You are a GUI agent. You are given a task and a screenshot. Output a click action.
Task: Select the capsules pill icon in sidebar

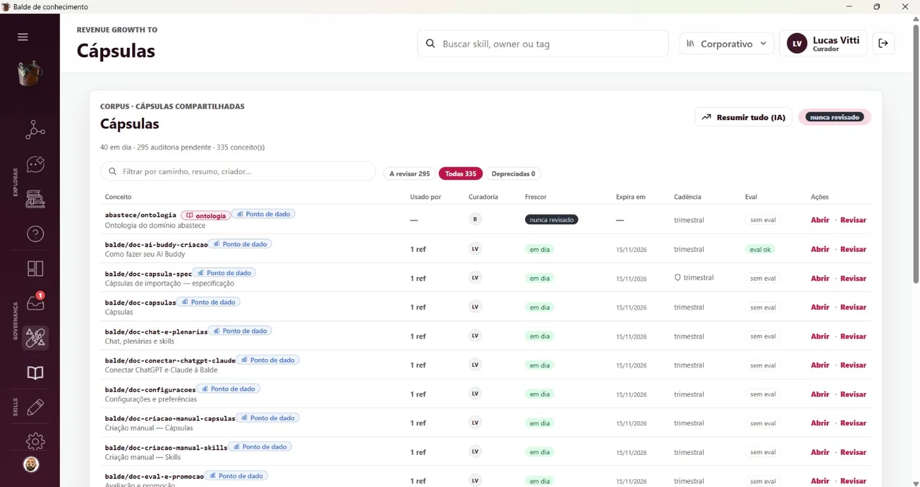tap(35, 338)
